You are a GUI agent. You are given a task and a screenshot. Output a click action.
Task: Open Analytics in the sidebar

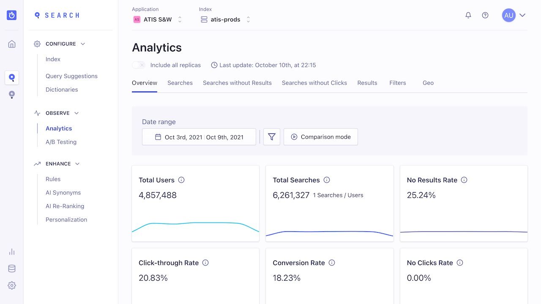[59, 128]
